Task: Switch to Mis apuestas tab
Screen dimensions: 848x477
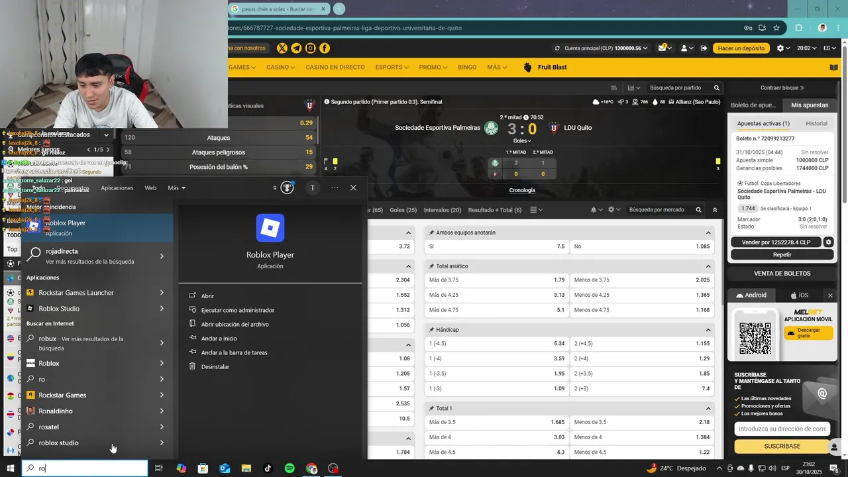Action: tap(810, 105)
